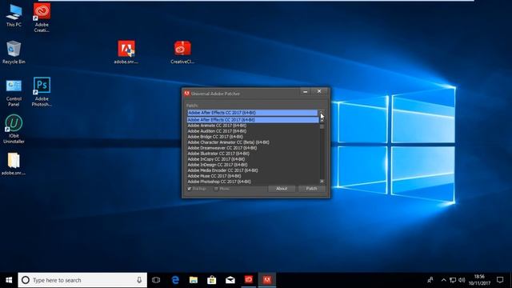
Task: Switch to Creative Cloud in the taskbar
Action: 249,280
